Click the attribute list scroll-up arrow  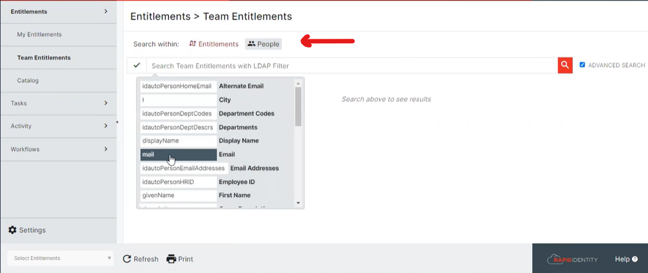pyautogui.click(x=298, y=83)
